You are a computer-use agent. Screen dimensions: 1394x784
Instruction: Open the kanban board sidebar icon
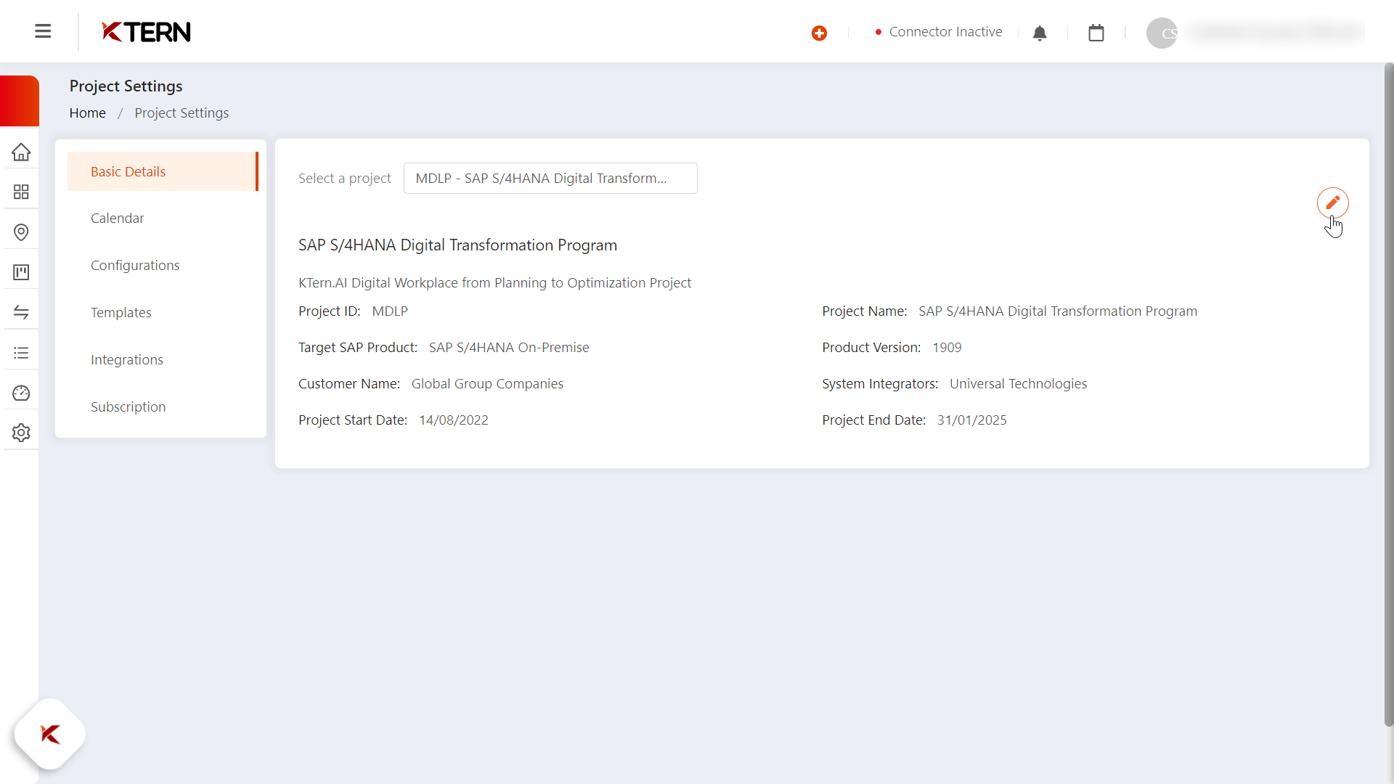click(21, 272)
